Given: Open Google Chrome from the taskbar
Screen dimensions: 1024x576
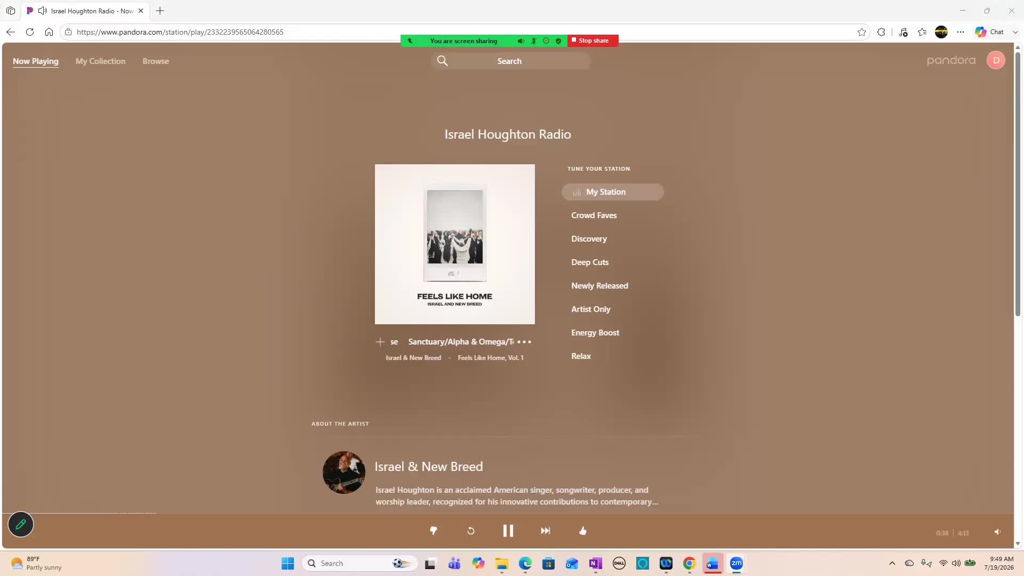Looking at the screenshot, I should click(689, 563).
